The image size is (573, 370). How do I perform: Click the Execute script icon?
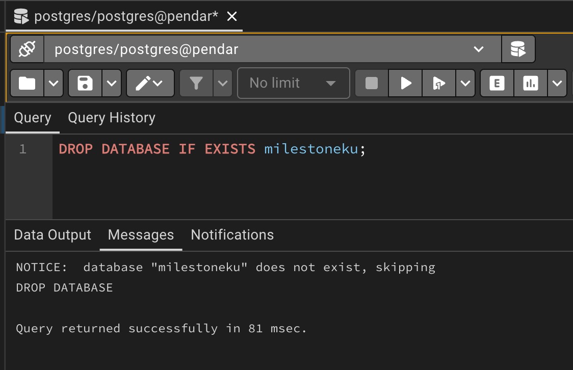[x=438, y=83]
